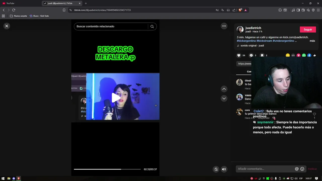This screenshot has width=322, height=181.
Task: Open Windows Start menu
Action: pyautogui.click(x=3, y=178)
